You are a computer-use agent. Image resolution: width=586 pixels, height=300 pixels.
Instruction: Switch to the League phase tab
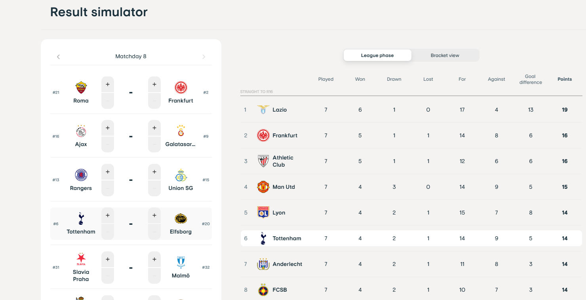click(377, 55)
